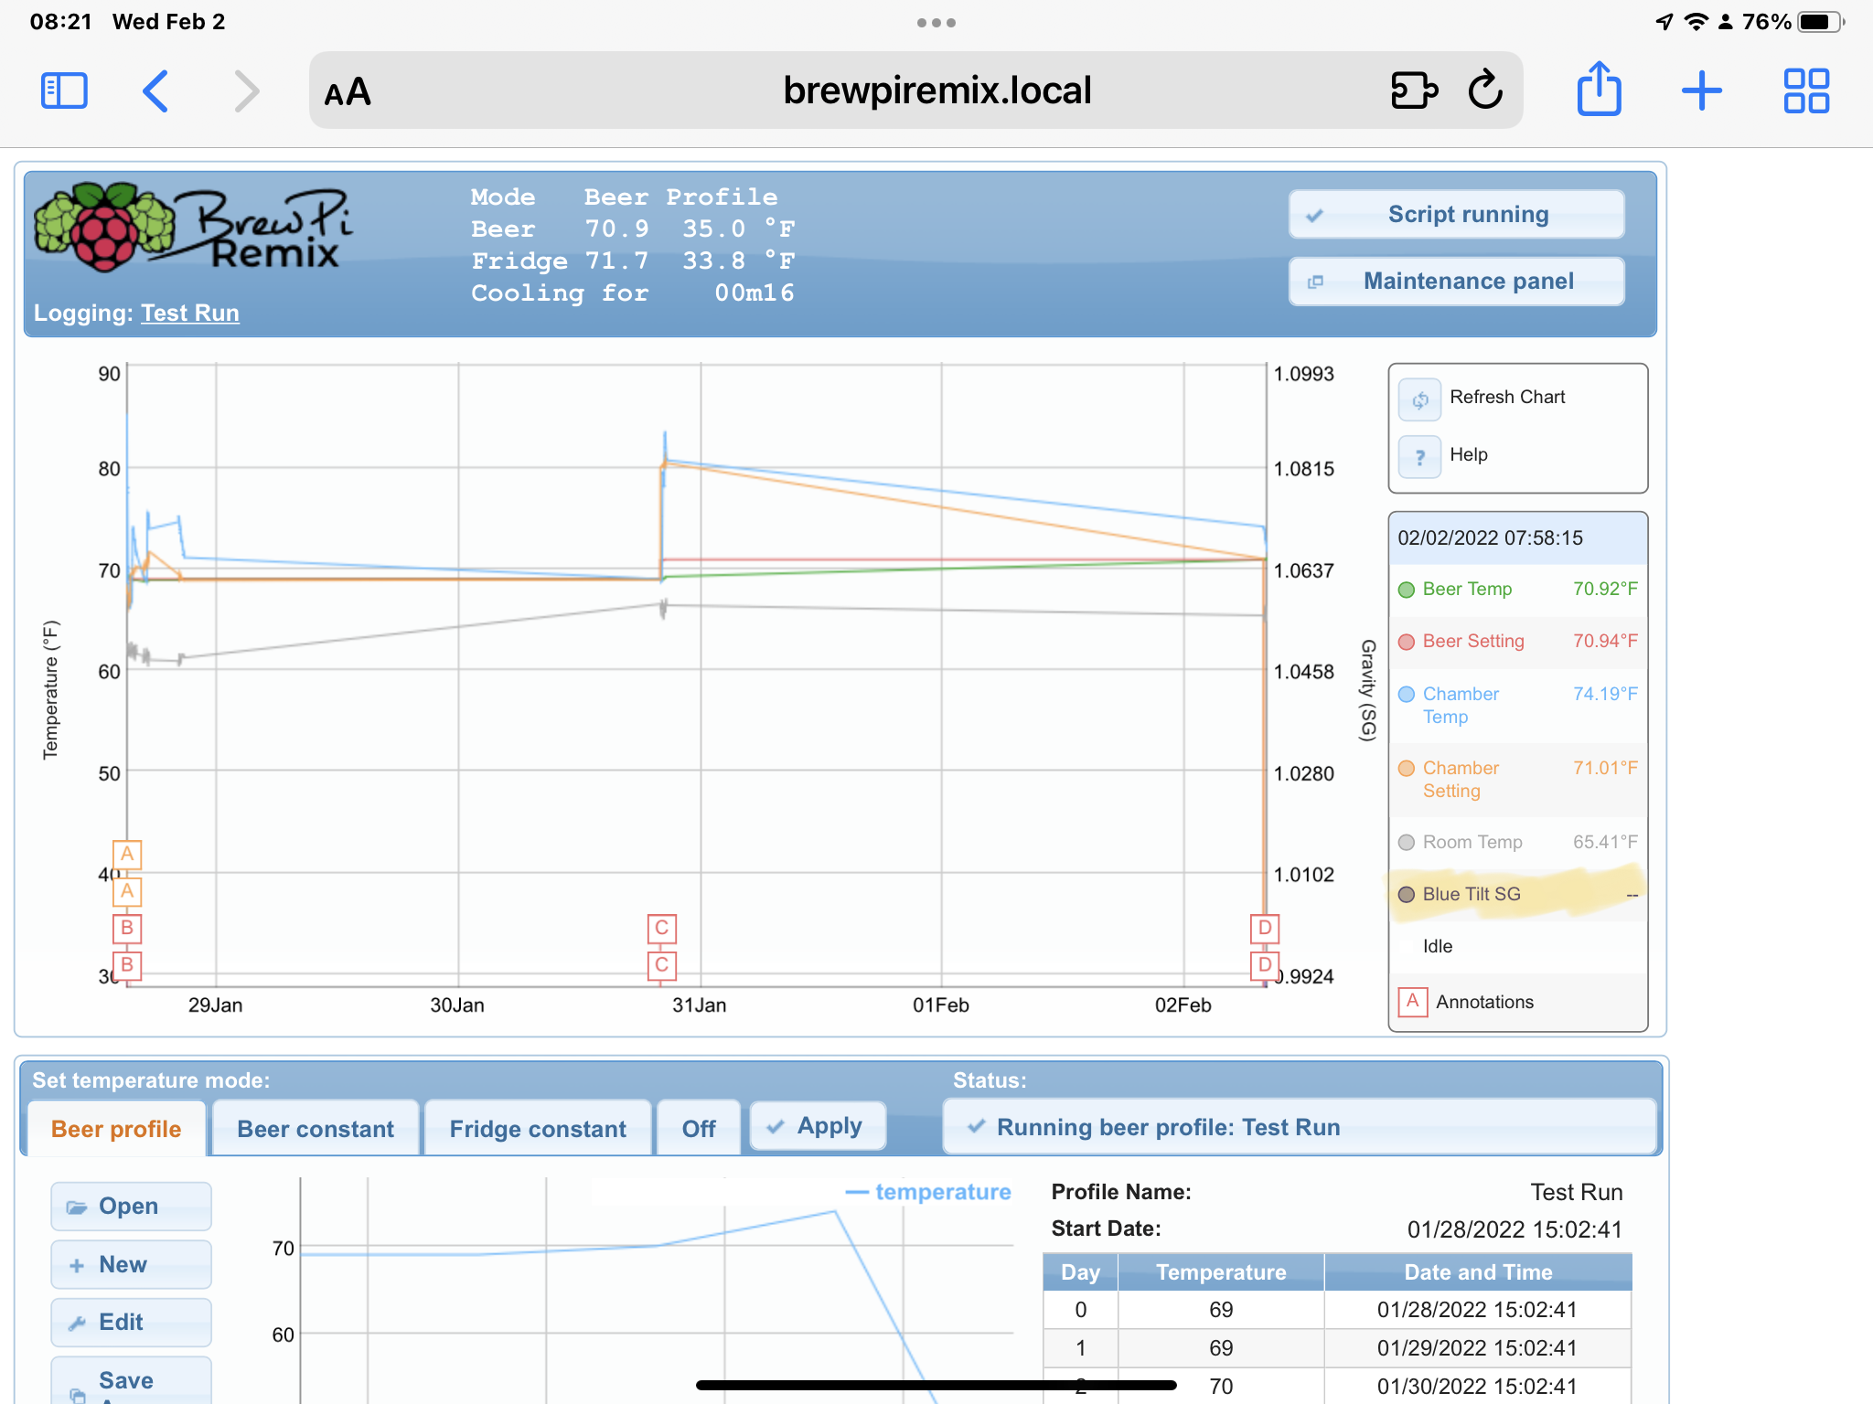Click the battery percentage indicator
The image size is (1873, 1404).
pos(1765,22)
